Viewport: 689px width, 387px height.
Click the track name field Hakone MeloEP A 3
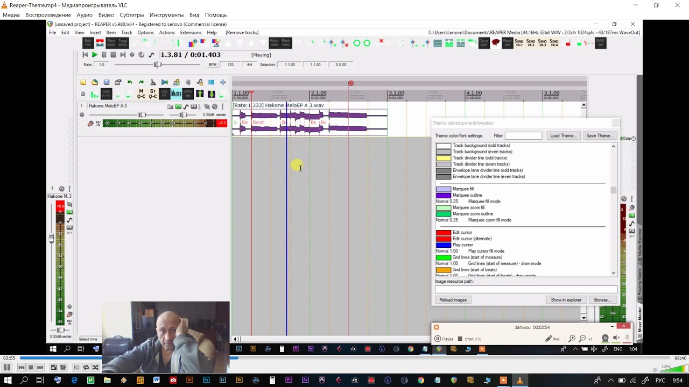[125, 106]
